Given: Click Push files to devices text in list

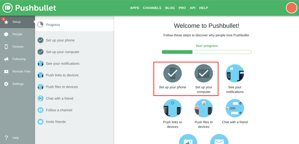Looking at the screenshot, I should coord(62,87).
